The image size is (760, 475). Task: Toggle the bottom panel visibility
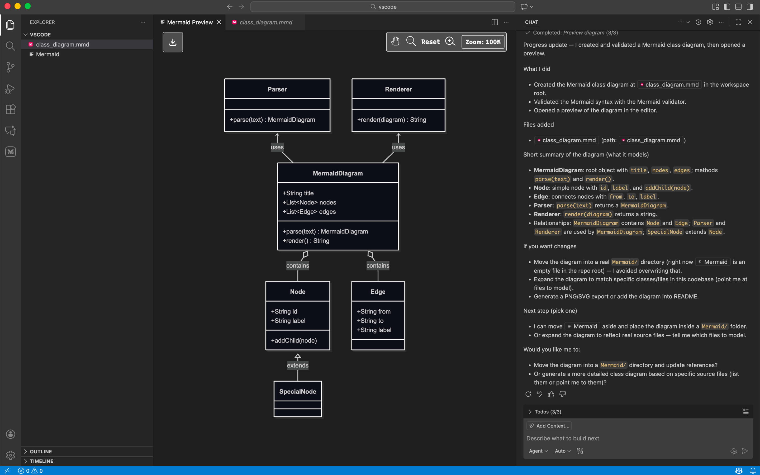click(x=738, y=7)
